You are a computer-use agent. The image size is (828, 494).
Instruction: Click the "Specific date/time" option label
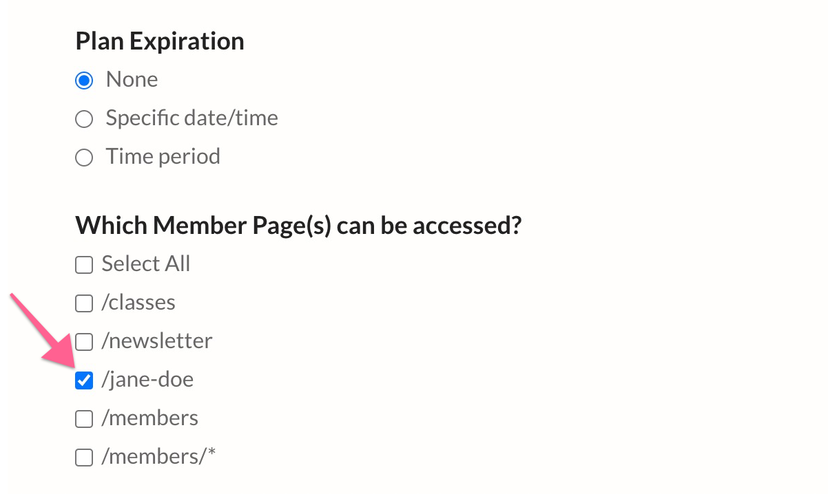point(191,118)
